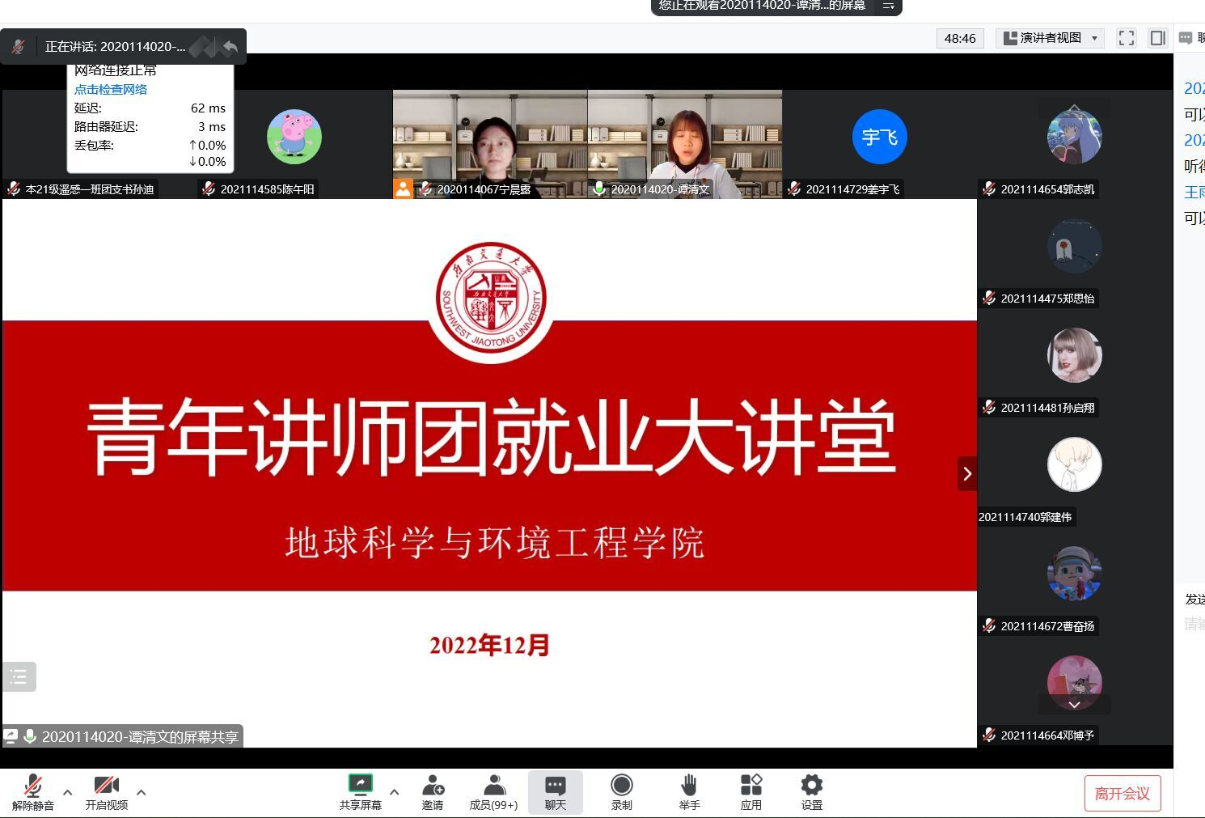Turn on camera with 开启视频
This screenshot has width=1205, height=818.
pyautogui.click(x=106, y=786)
